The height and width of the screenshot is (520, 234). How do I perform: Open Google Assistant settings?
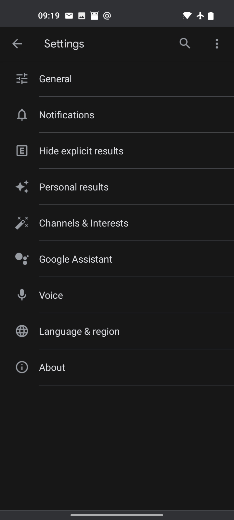coord(76,259)
